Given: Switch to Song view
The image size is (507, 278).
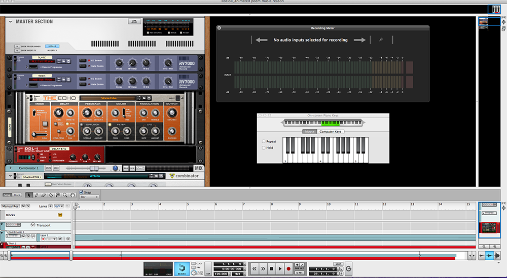Looking at the screenshot, I should pos(7,195).
